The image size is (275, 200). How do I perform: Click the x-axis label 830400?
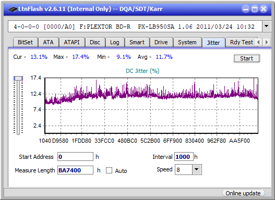coord(195,141)
